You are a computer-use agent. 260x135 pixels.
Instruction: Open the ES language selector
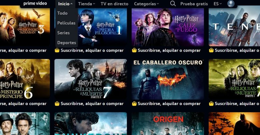click(x=218, y=4)
